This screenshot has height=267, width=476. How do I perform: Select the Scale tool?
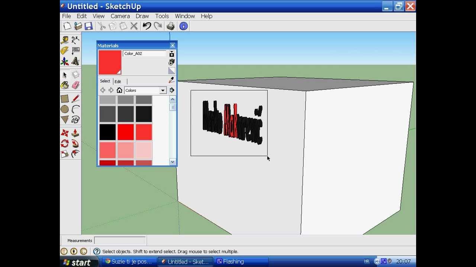pyautogui.click(x=65, y=154)
